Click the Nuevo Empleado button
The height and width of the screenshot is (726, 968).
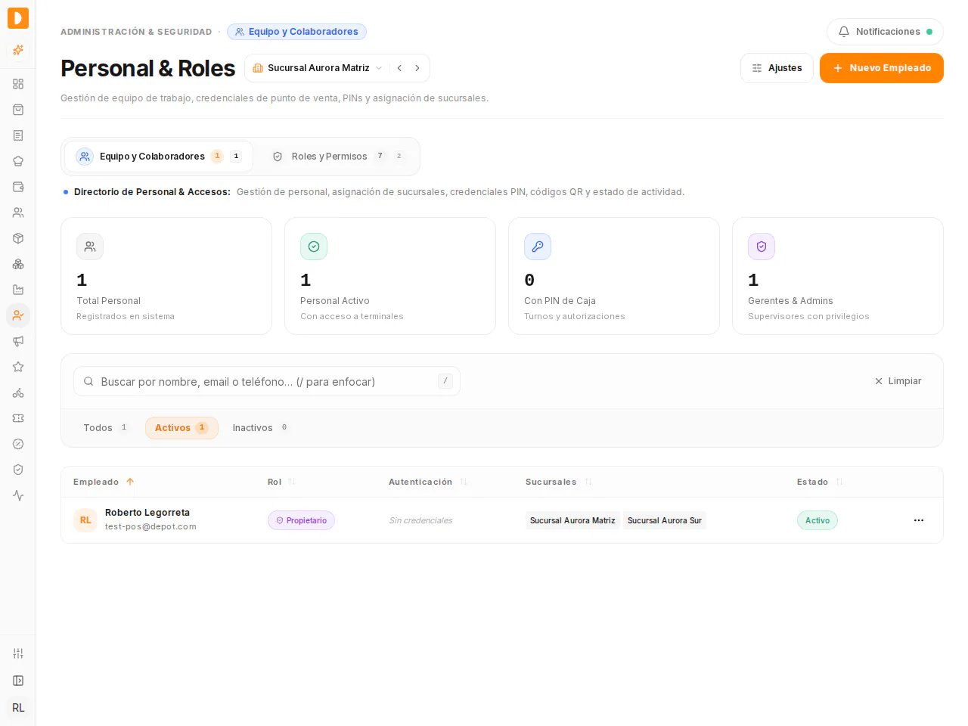click(882, 68)
